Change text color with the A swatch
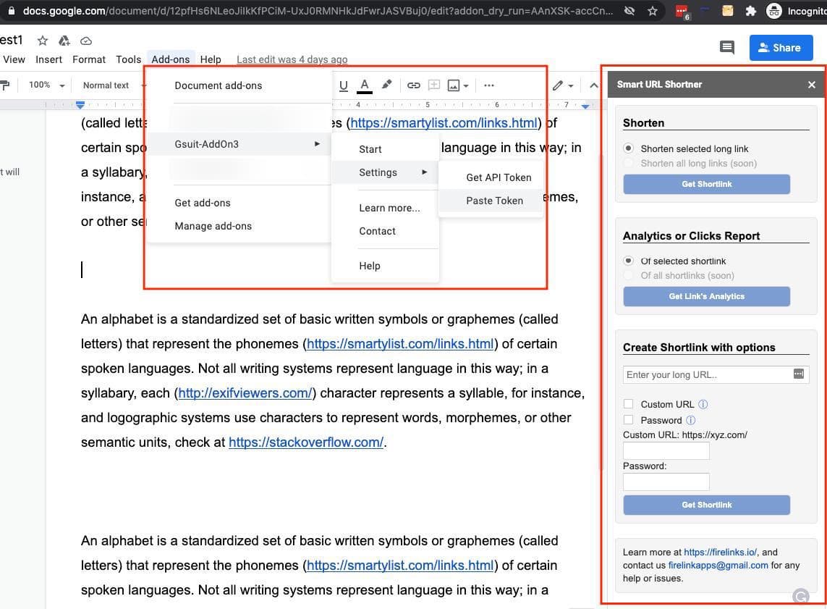The width and height of the screenshot is (827, 609). (365, 85)
